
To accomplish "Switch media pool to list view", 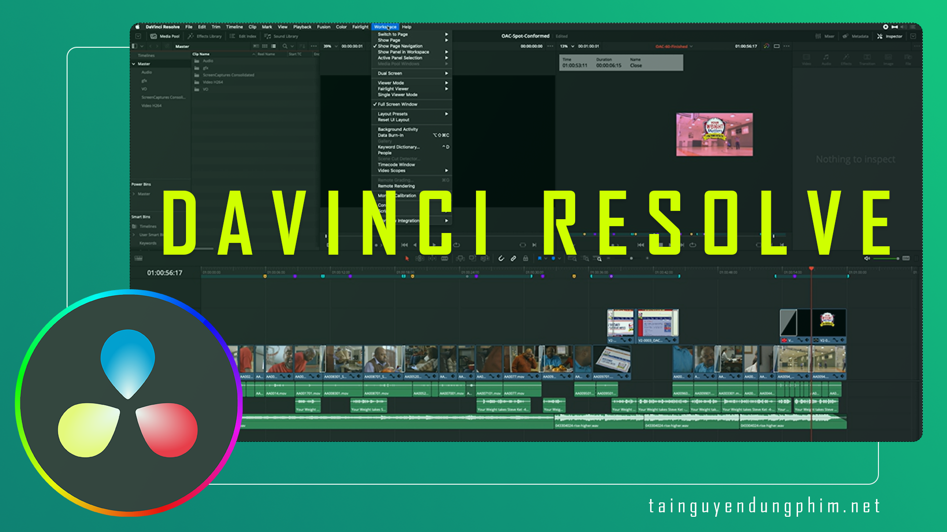I will 274,46.
